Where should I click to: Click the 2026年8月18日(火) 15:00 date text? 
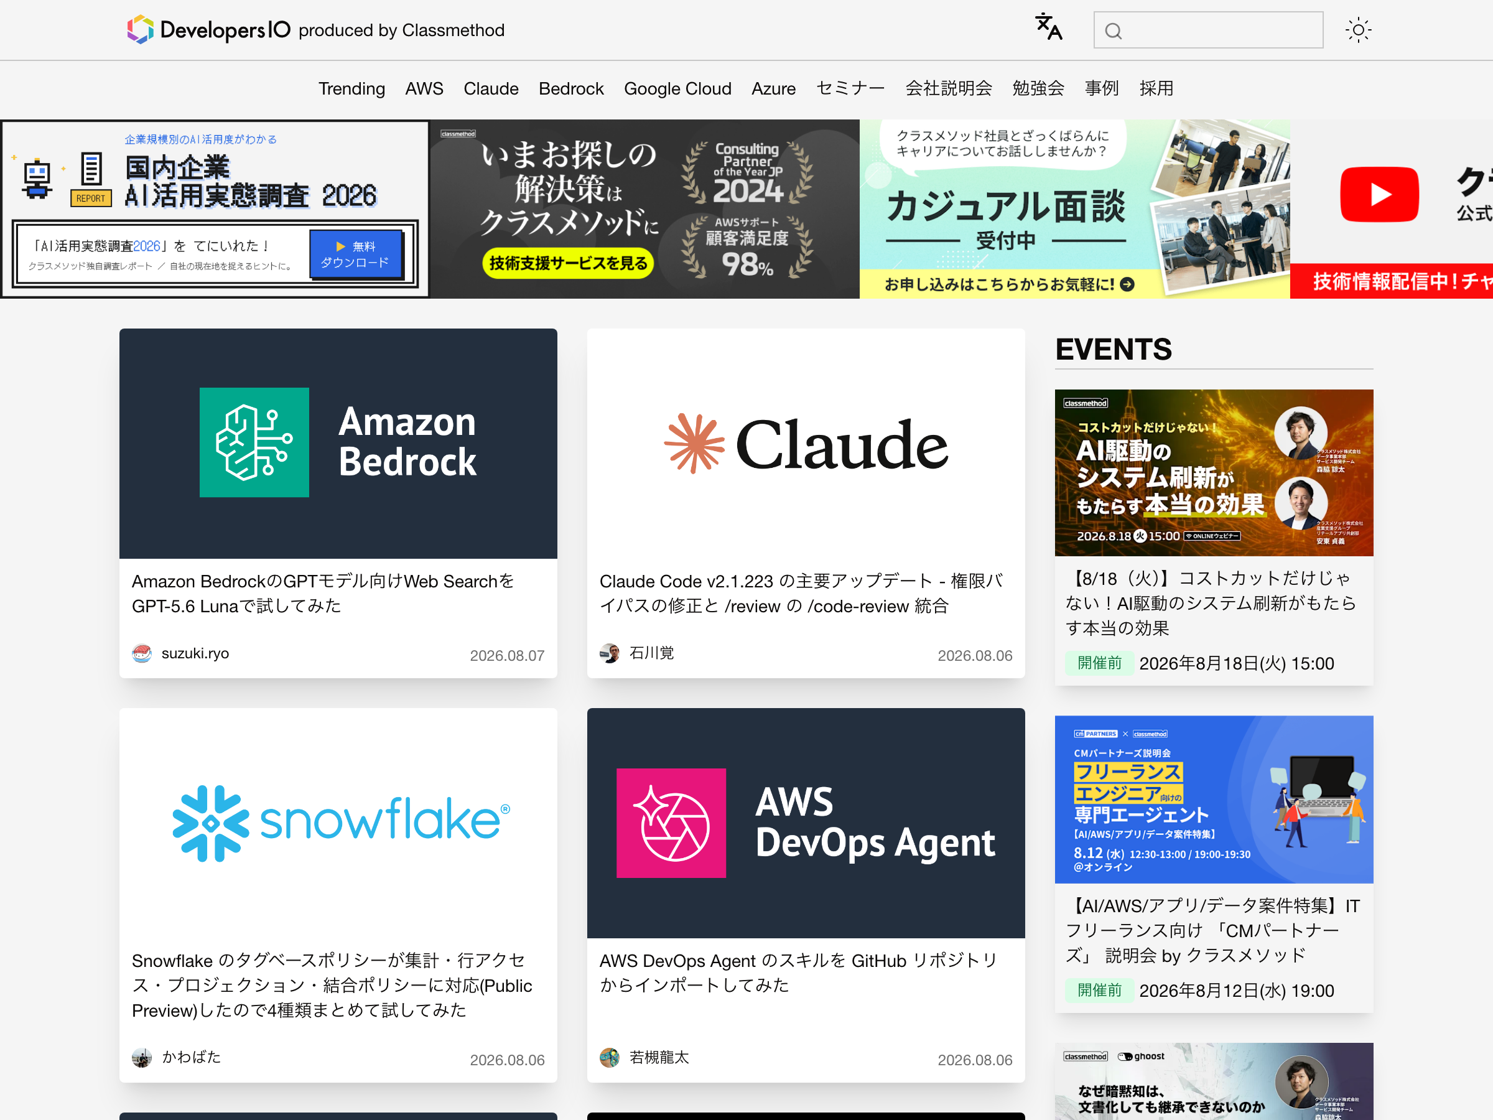(x=1237, y=664)
